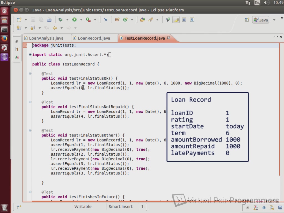The height and width of the screenshot is (213, 284).
Task: Open Firefox from the Ubuntu launcher
Action: point(4,39)
